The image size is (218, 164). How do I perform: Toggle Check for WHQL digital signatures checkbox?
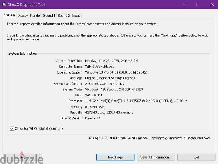tap(12, 128)
